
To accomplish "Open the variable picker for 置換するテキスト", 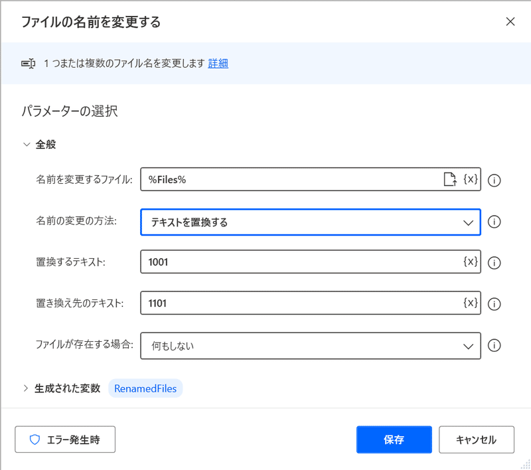I will click(x=471, y=262).
